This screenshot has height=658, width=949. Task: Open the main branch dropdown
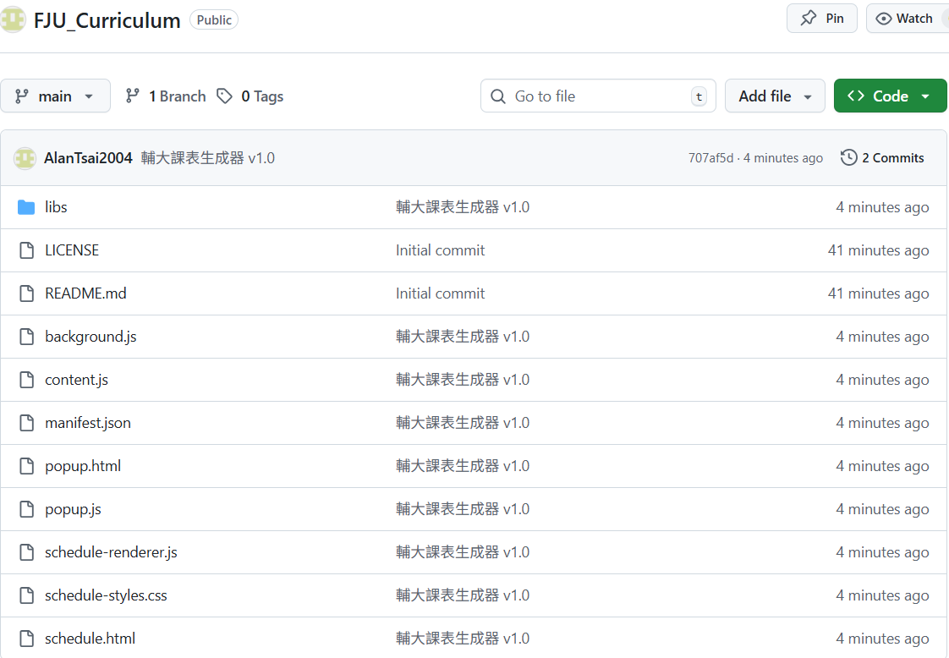[x=55, y=96]
